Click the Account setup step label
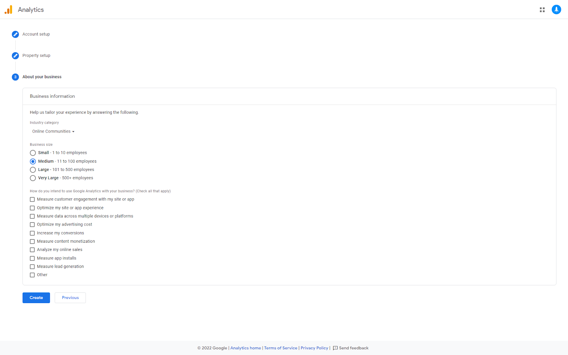The height and width of the screenshot is (355, 568). 36,34
